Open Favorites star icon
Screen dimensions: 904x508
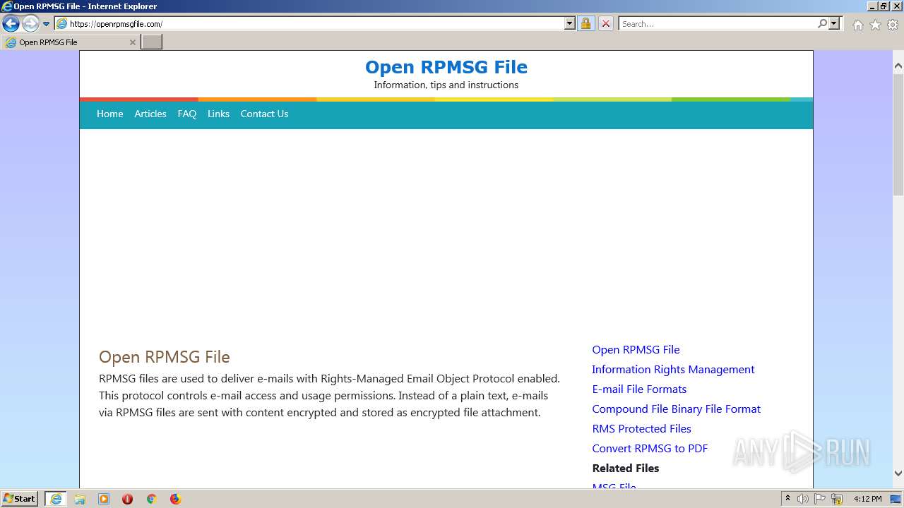(875, 25)
